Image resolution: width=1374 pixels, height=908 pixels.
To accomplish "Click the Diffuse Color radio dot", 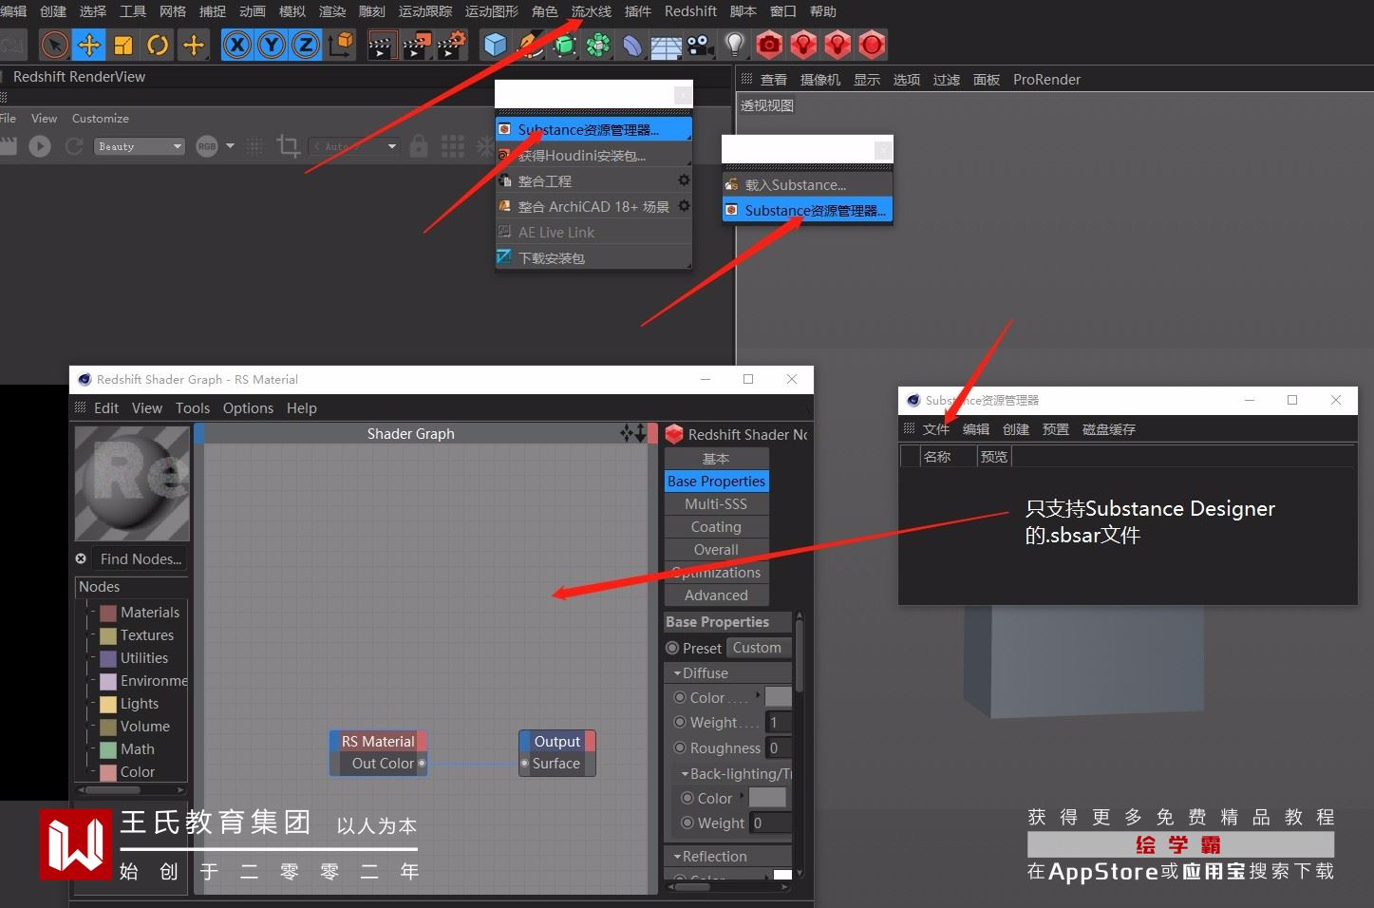I will click(679, 697).
